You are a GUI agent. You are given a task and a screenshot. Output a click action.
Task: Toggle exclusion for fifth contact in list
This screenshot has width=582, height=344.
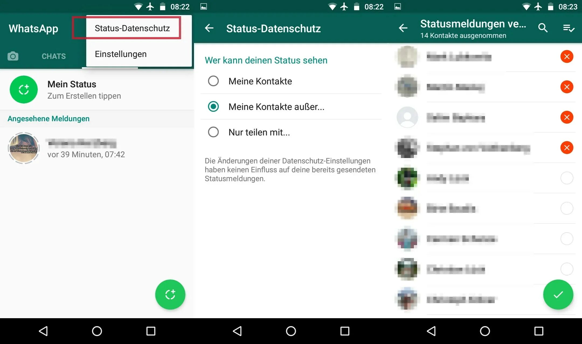[566, 178]
